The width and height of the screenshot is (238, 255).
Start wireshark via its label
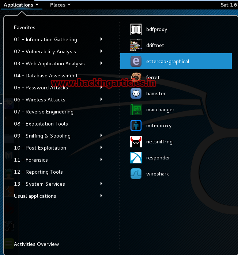coord(158,174)
